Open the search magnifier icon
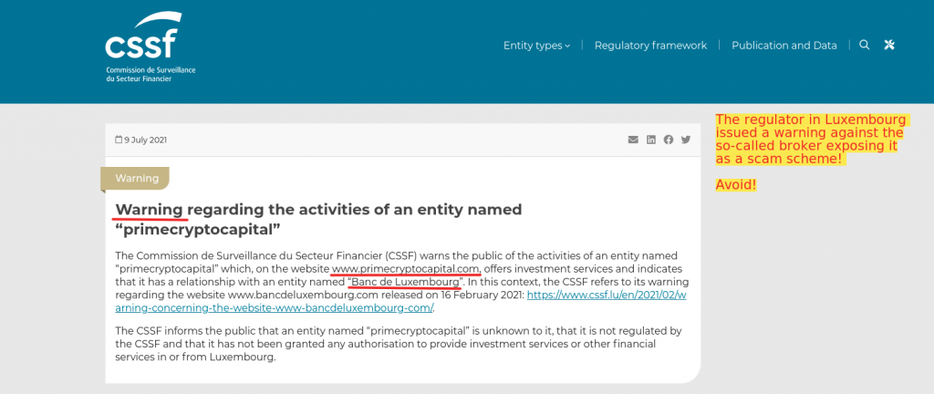The image size is (934, 394). click(x=865, y=45)
